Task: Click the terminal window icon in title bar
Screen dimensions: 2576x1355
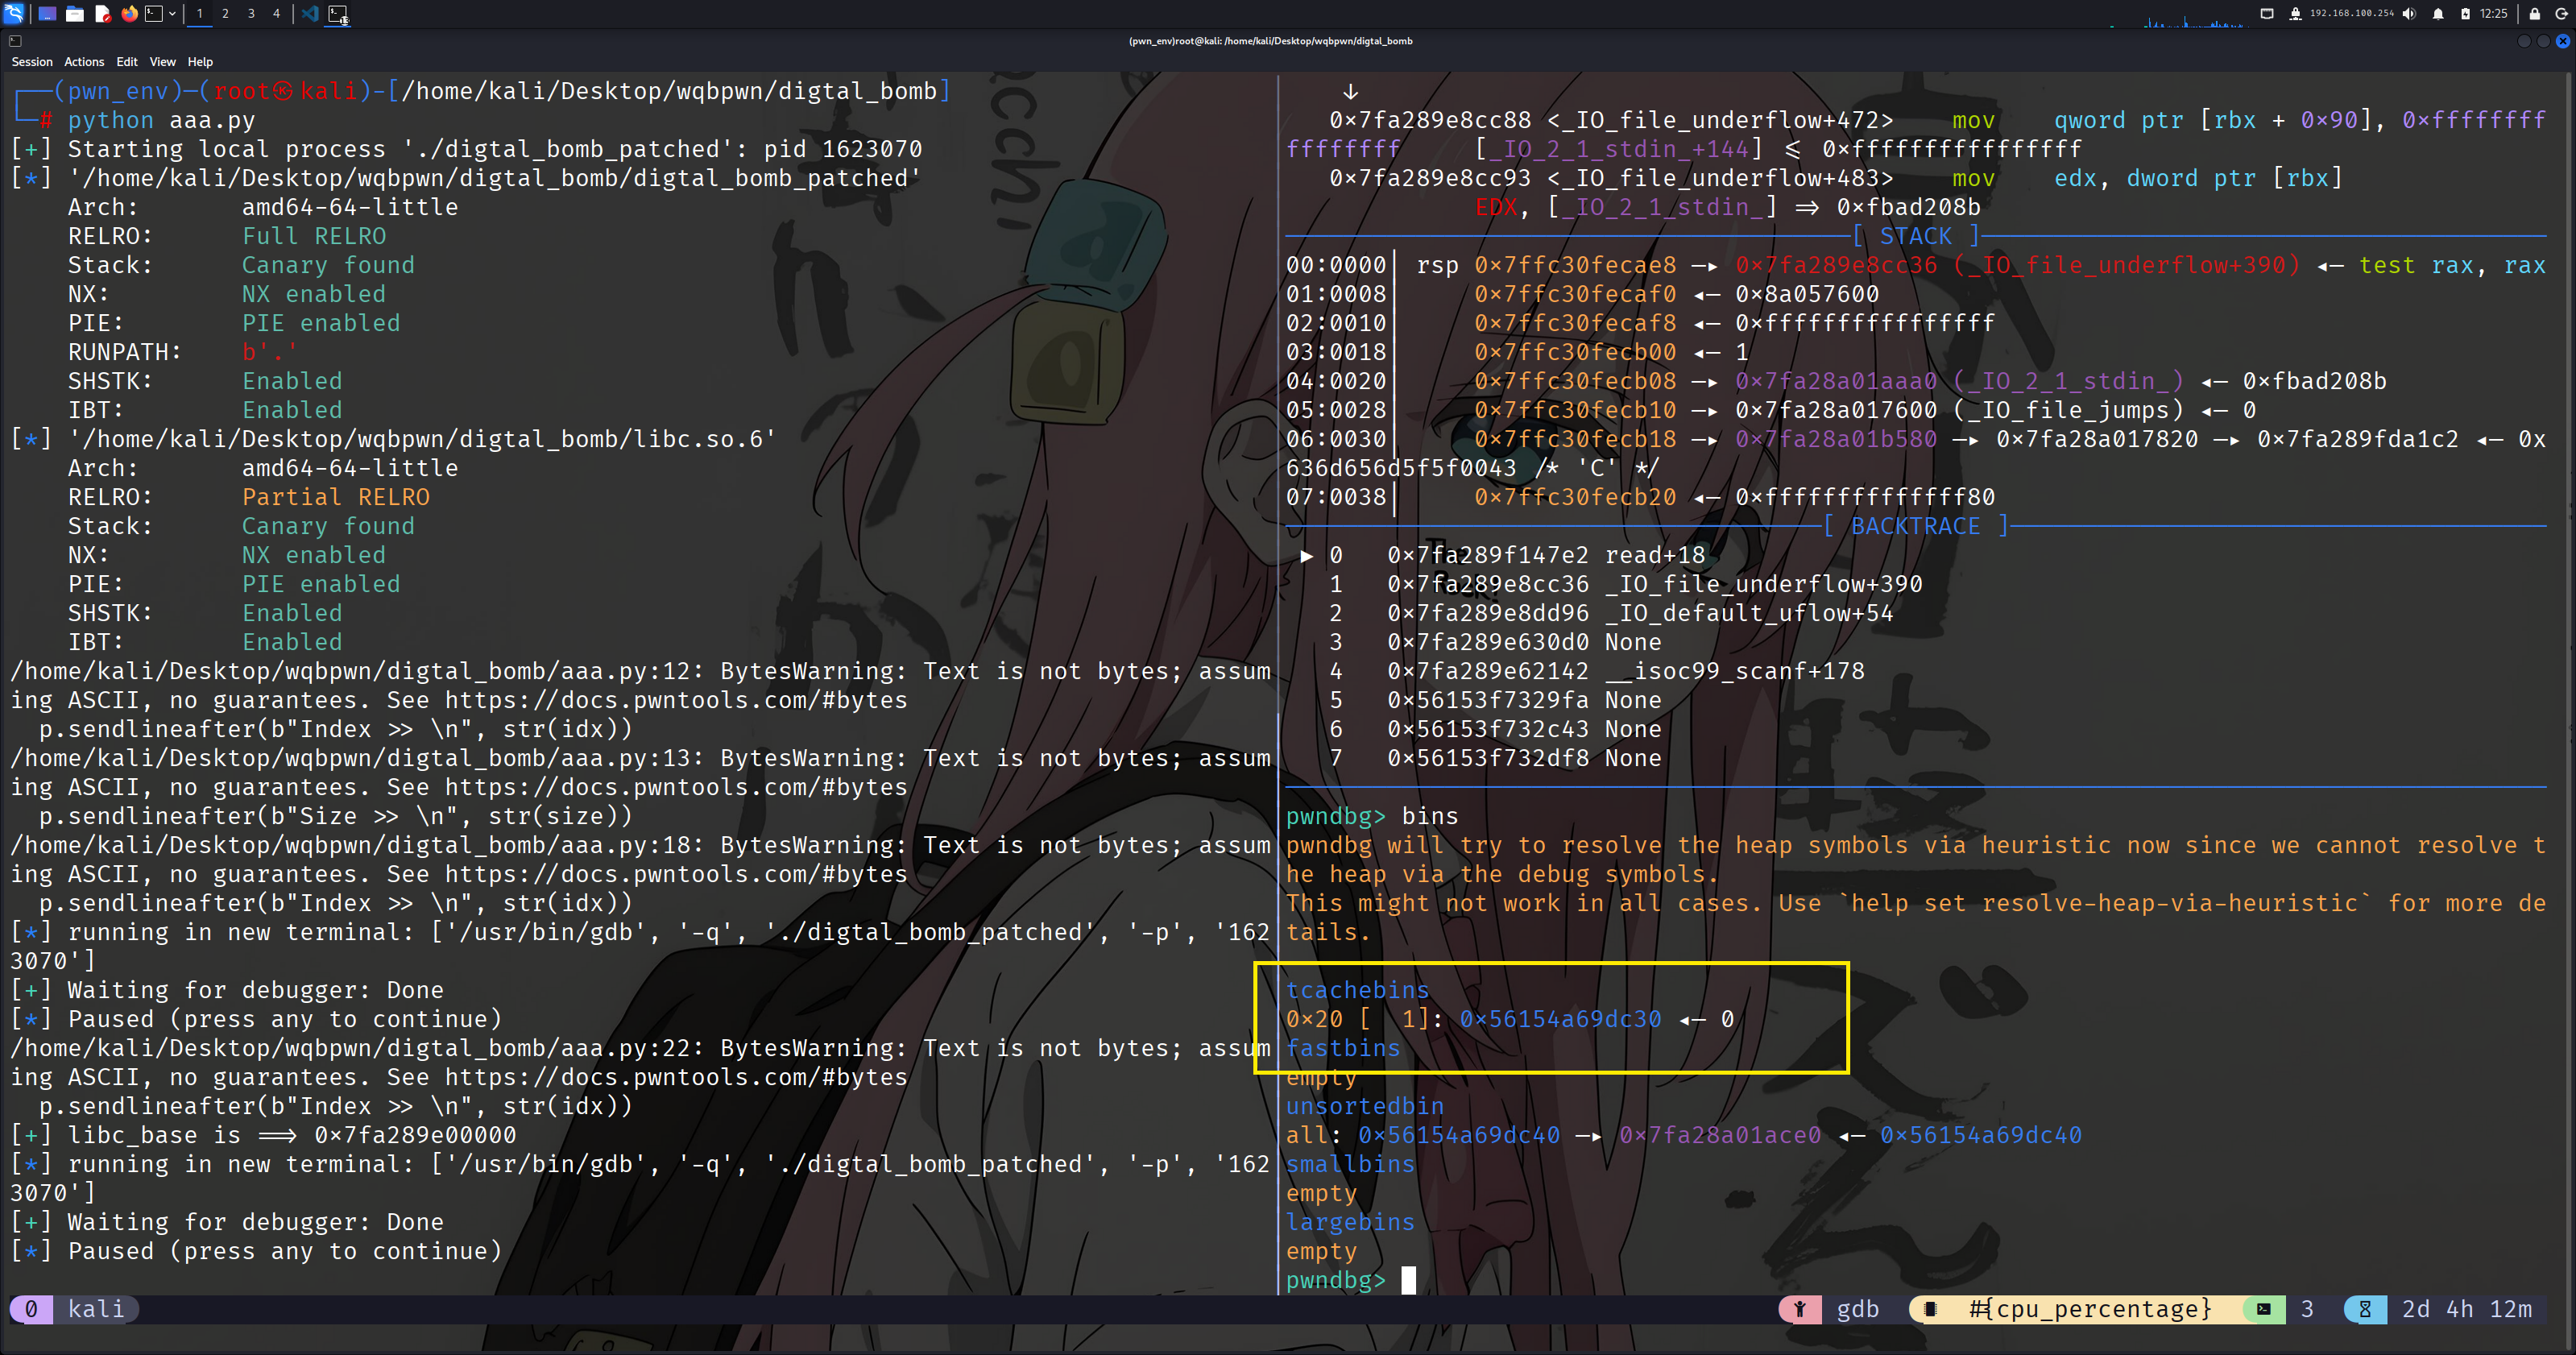Action: click(15, 41)
